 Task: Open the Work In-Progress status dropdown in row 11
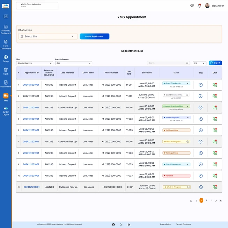(177, 187)
